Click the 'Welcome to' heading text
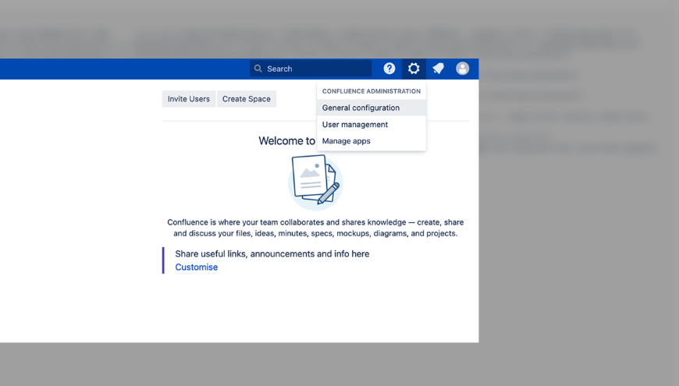Image resolution: width=679 pixels, height=386 pixels. (x=286, y=140)
